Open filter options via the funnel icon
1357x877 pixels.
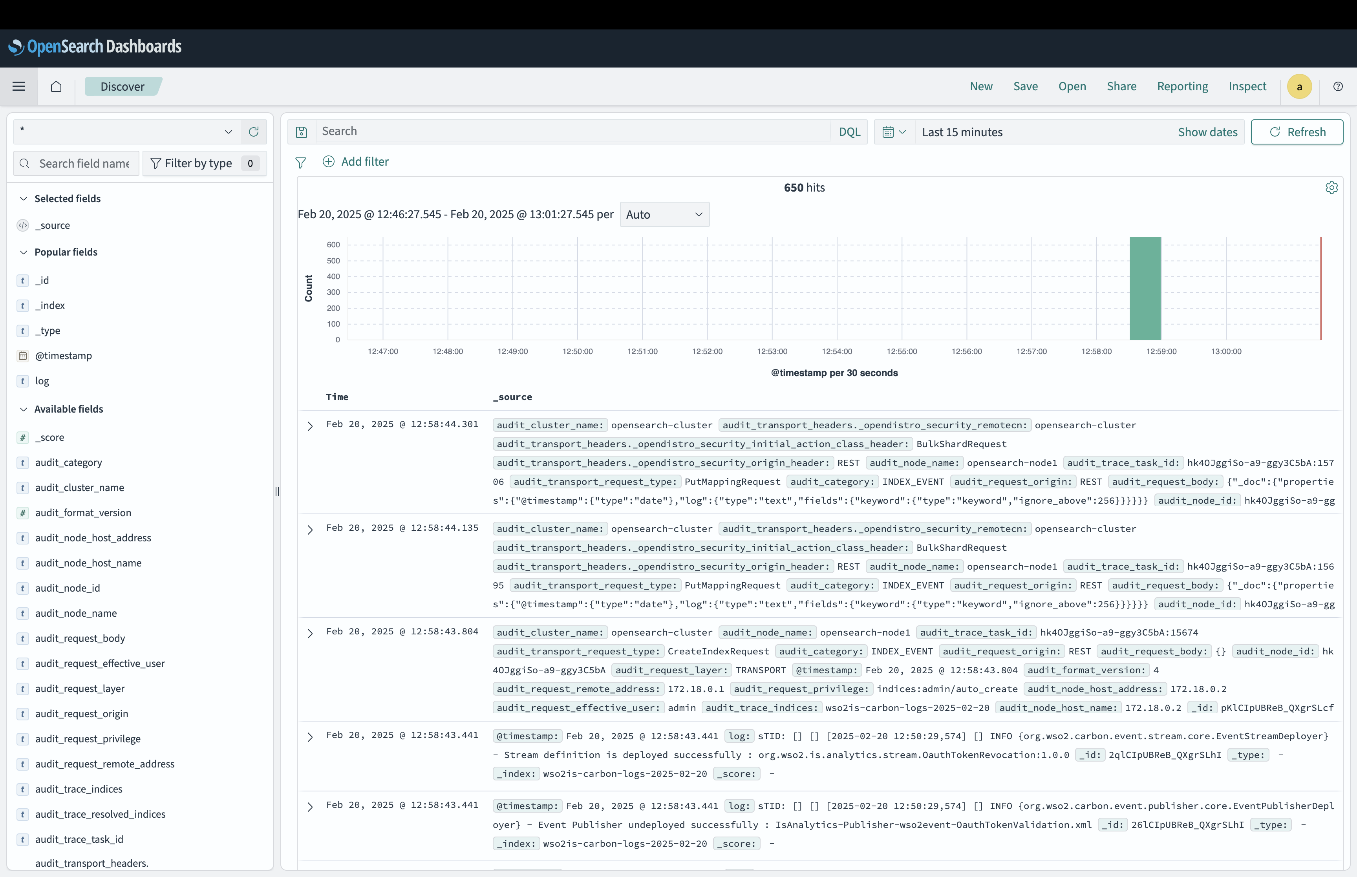point(301,162)
